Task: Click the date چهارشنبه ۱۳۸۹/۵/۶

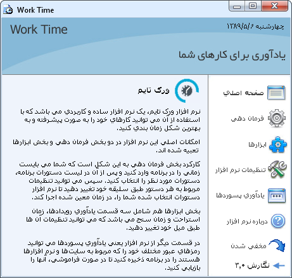Action: click(255, 27)
